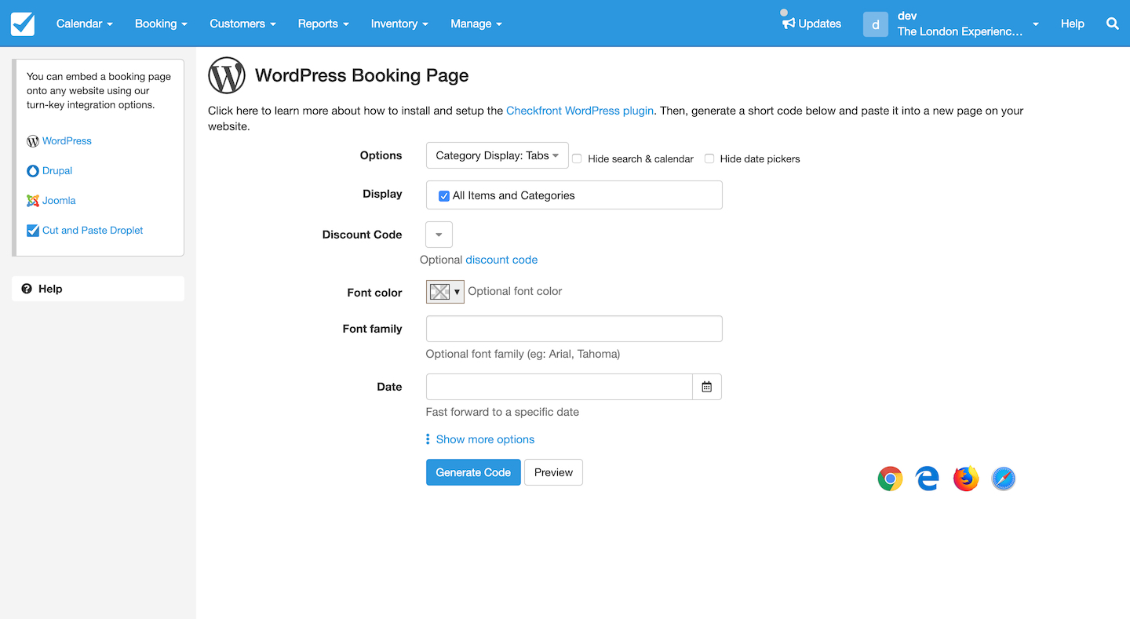
Task: Open the Calendar menu
Action: point(85,24)
